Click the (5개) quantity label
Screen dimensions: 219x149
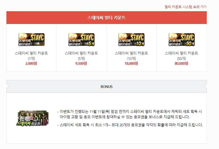(81, 59)
